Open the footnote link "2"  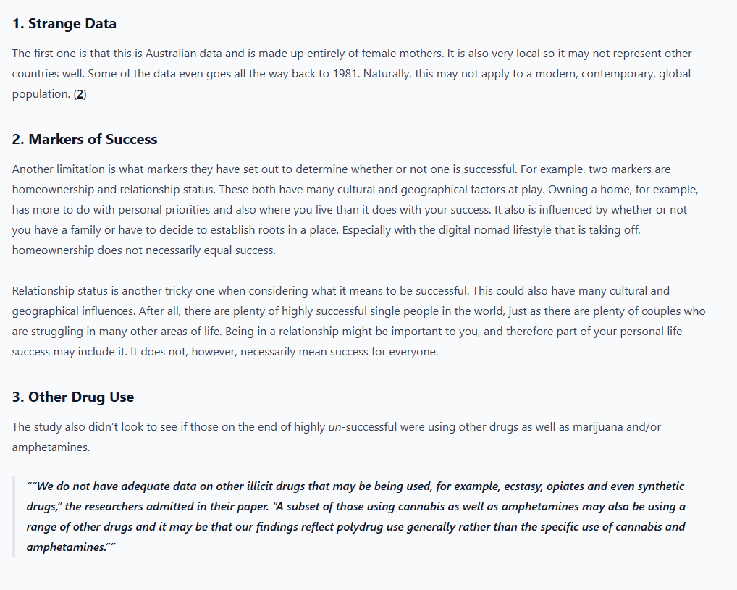[x=80, y=94]
